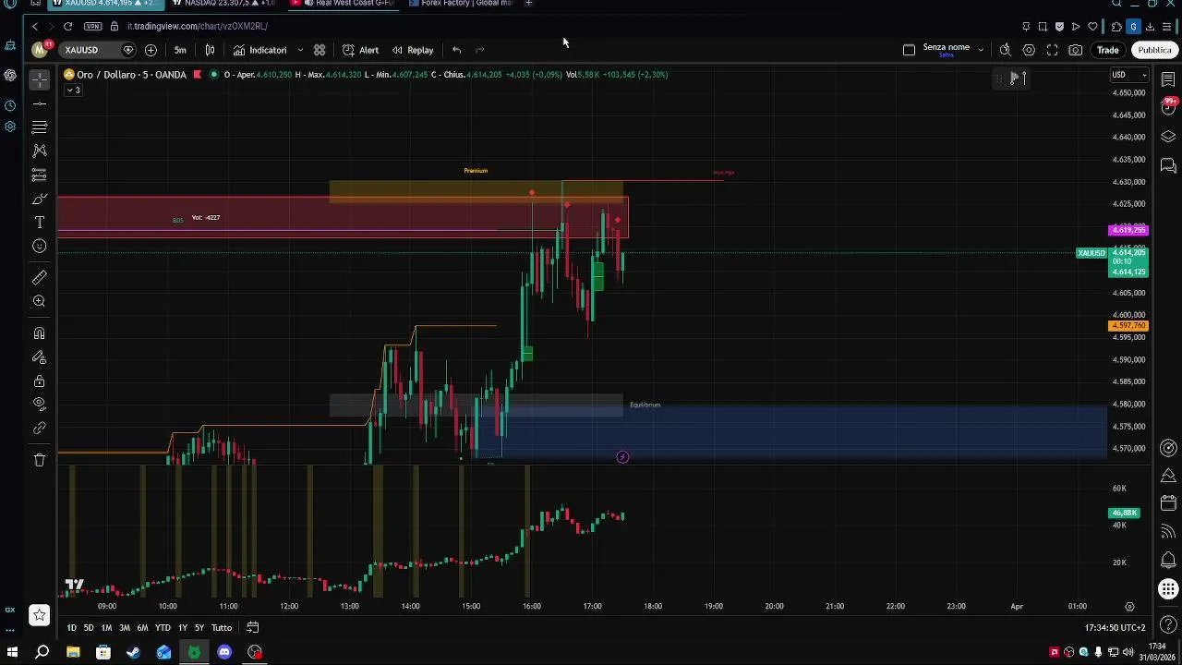1182x665 pixels.
Task: Open Steam from the Windows taskbar
Action: (134, 652)
